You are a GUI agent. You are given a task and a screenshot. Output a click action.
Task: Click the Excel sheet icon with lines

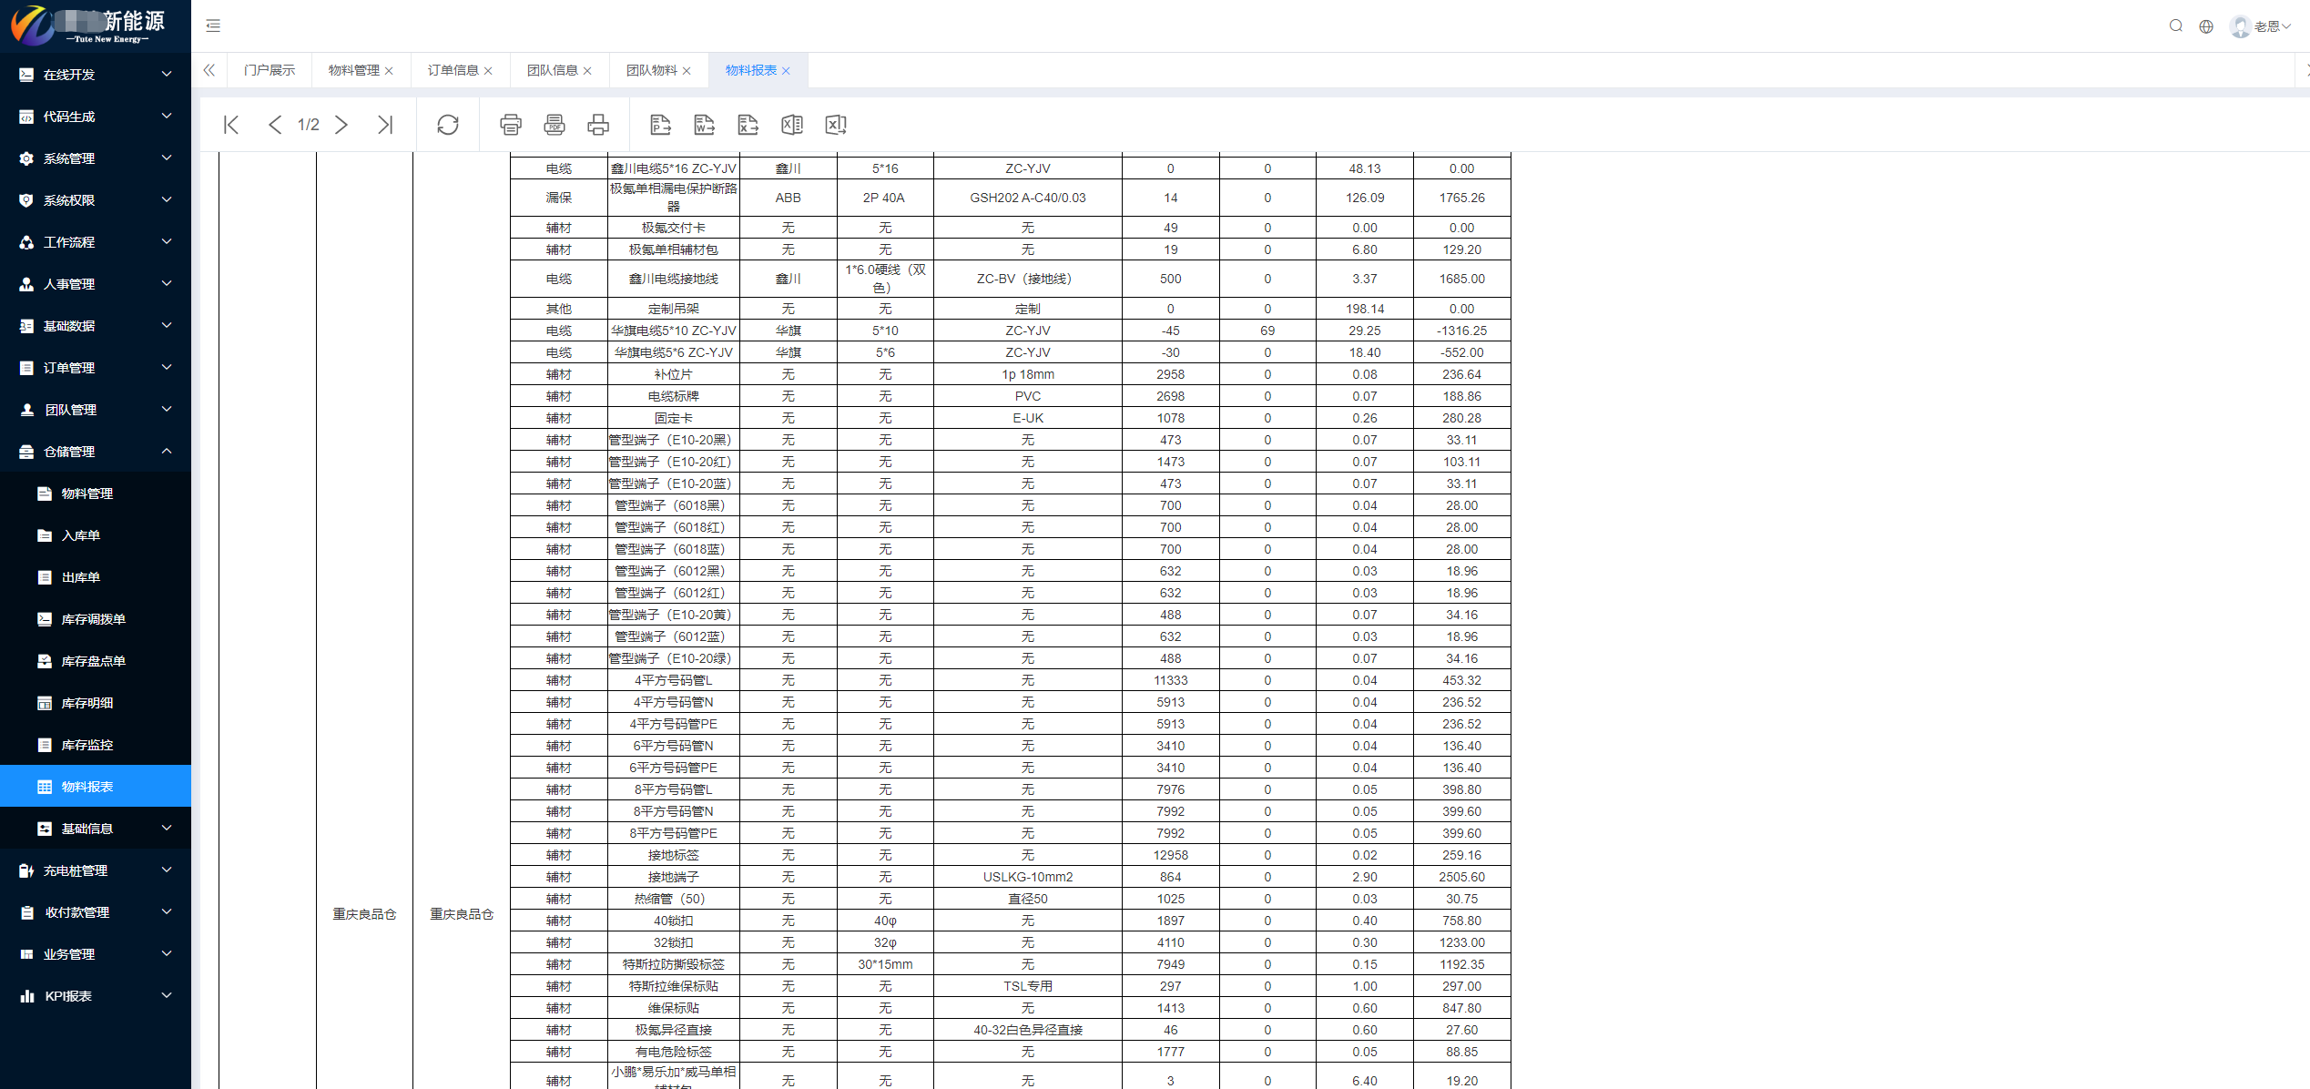pyautogui.click(x=792, y=125)
